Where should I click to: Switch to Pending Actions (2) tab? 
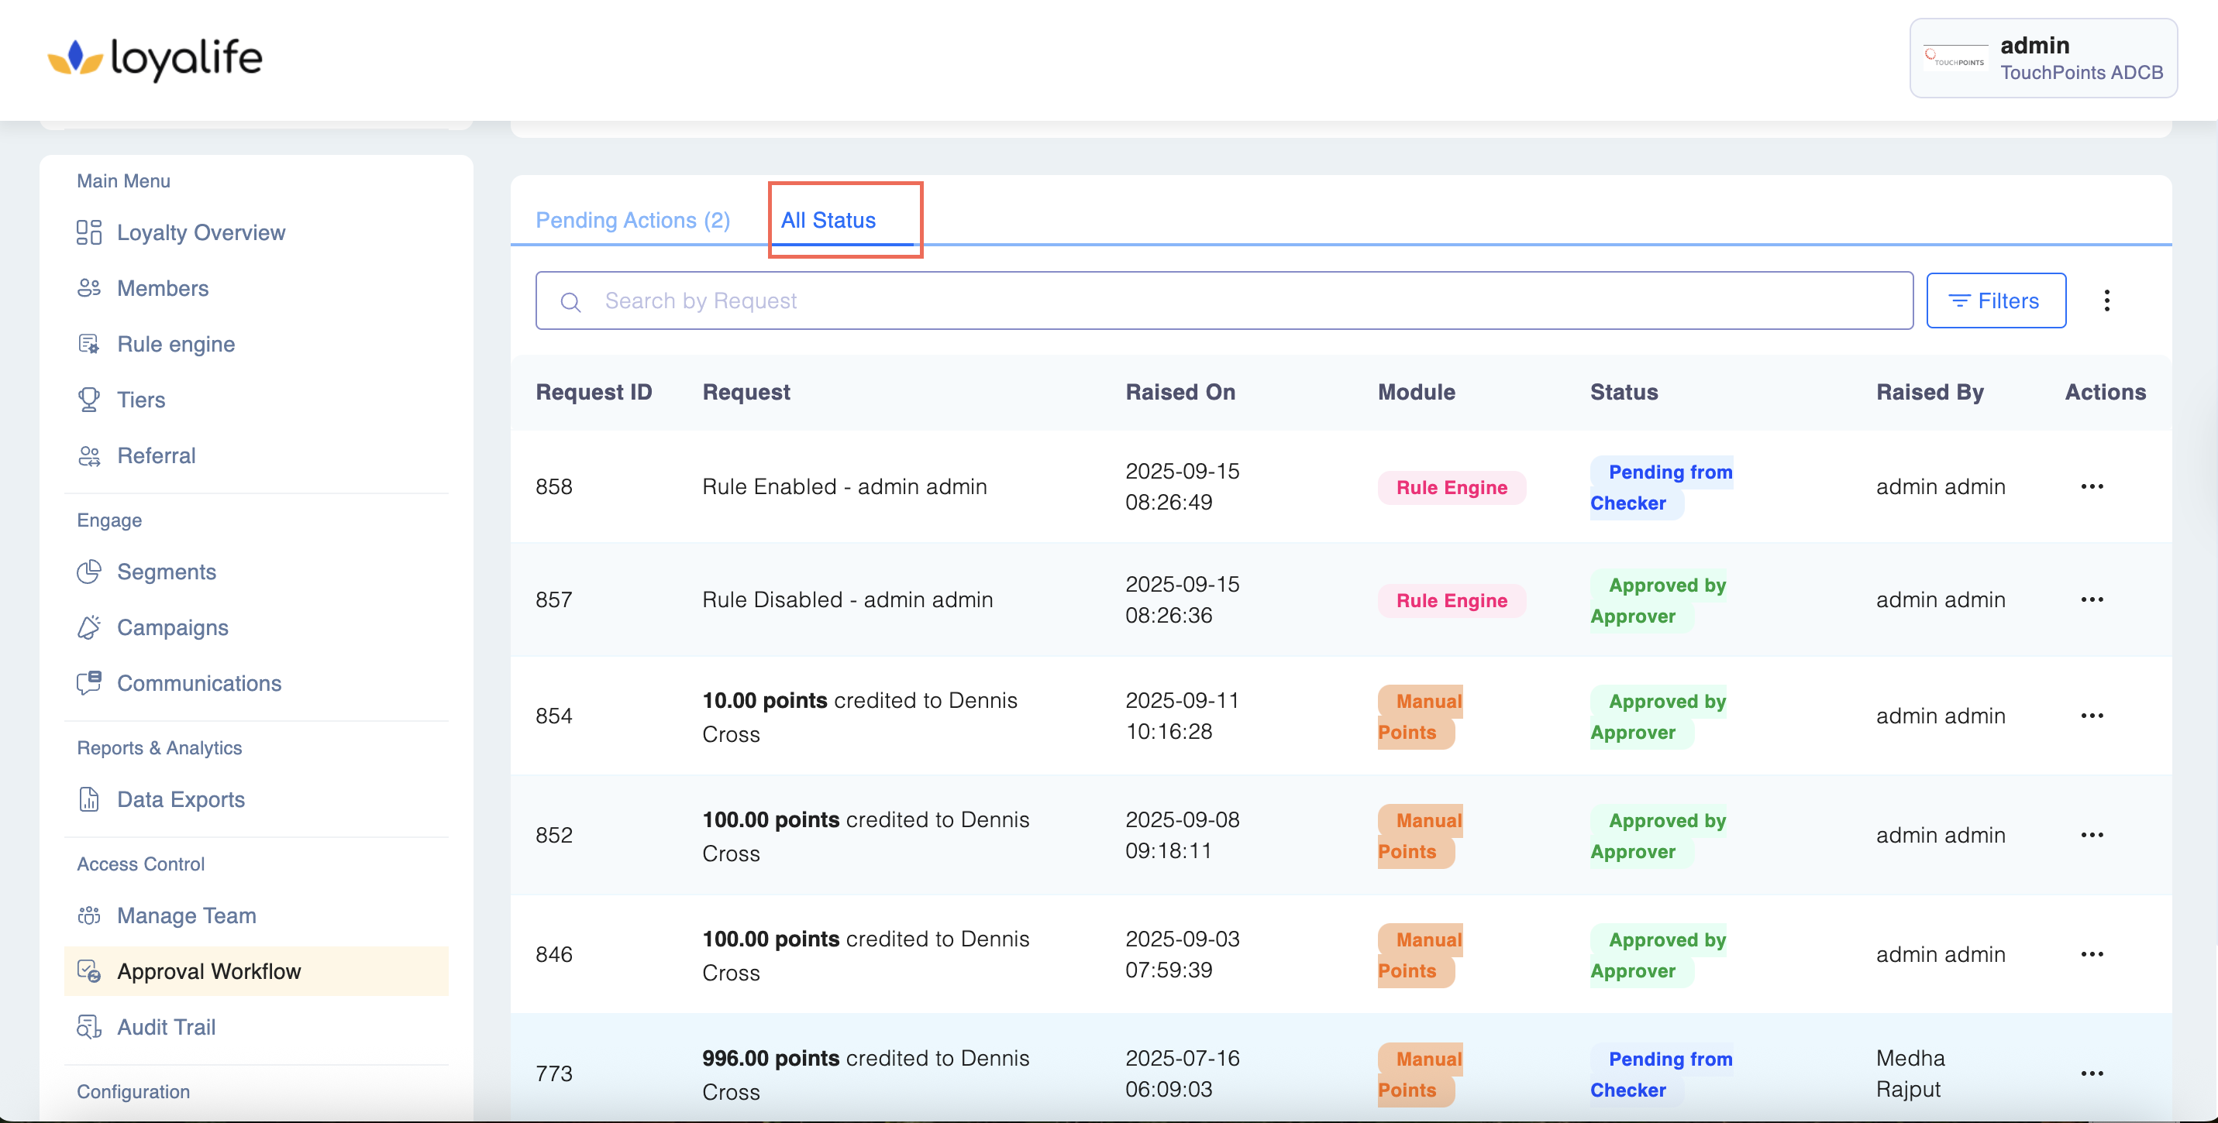point(633,222)
